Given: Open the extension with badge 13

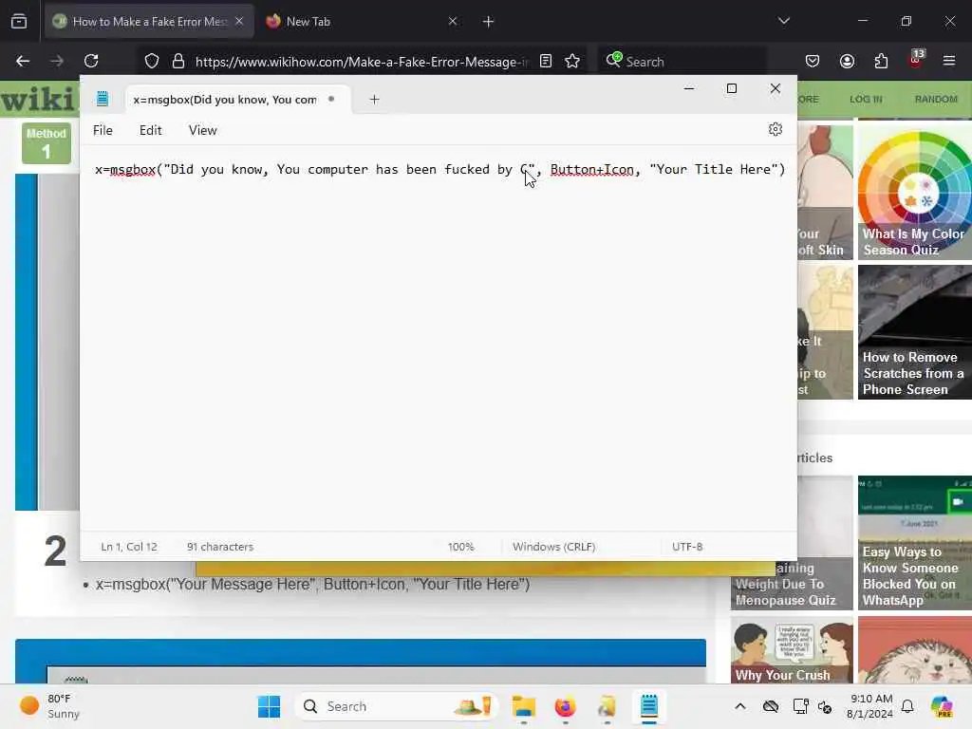Looking at the screenshot, I should click(x=916, y=60).
